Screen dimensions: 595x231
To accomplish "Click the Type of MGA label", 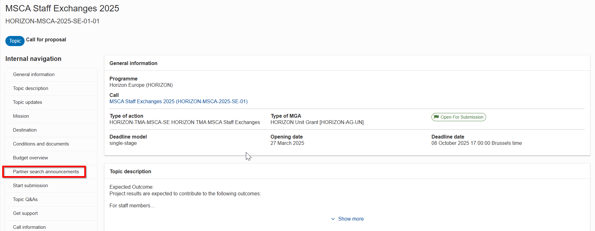I will pyautogui.click(x=286, y=116).
